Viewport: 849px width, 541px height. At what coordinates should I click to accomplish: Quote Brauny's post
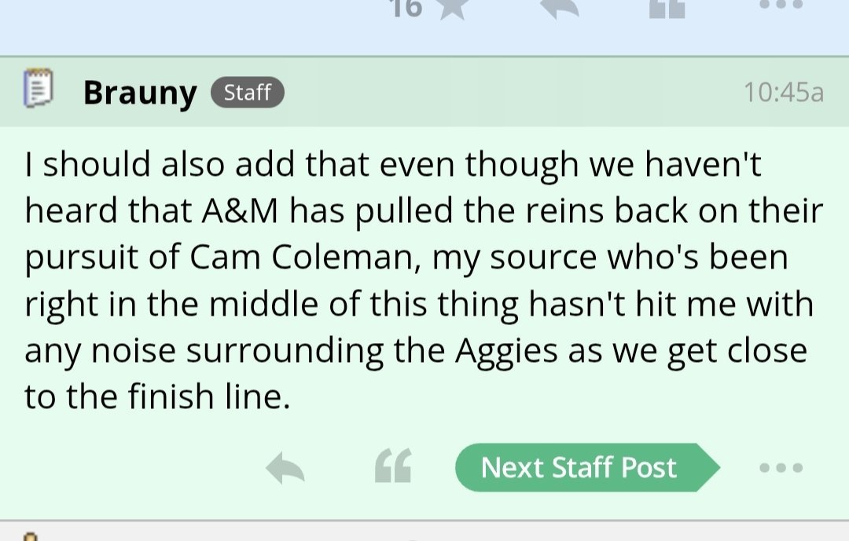393,469
